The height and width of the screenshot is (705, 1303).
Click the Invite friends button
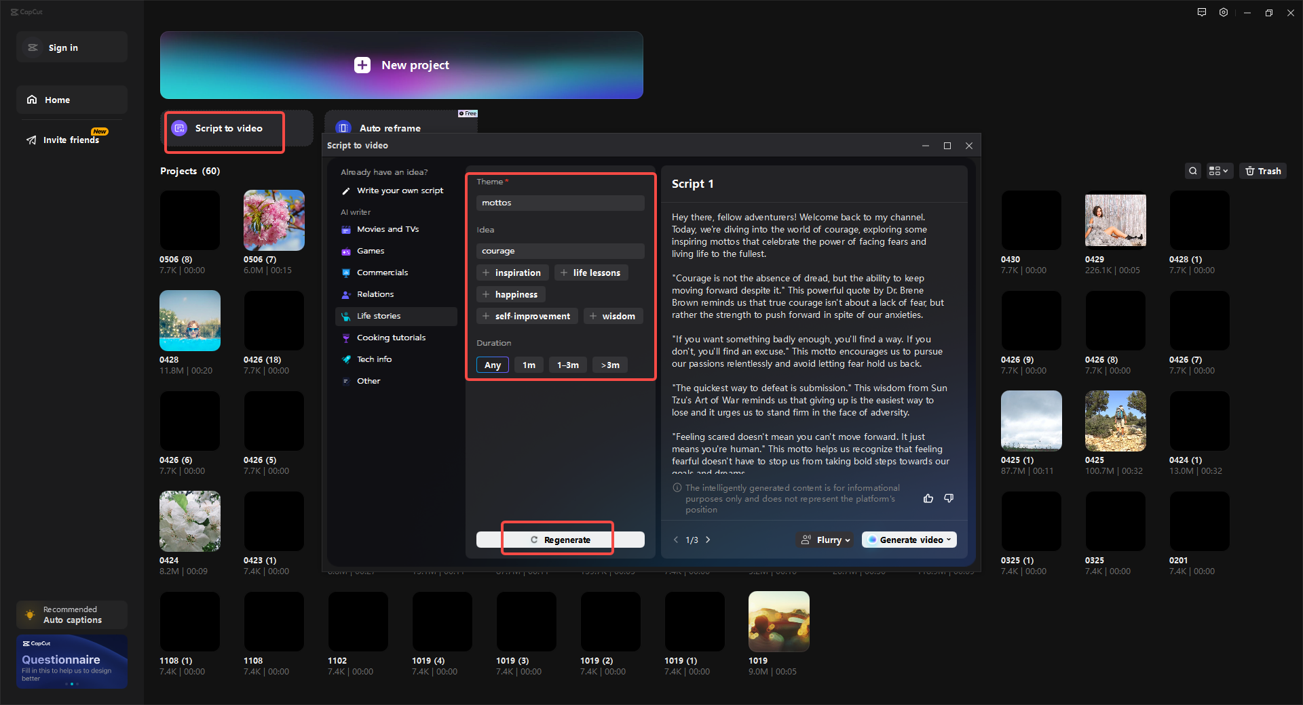(x=72, y=140)
